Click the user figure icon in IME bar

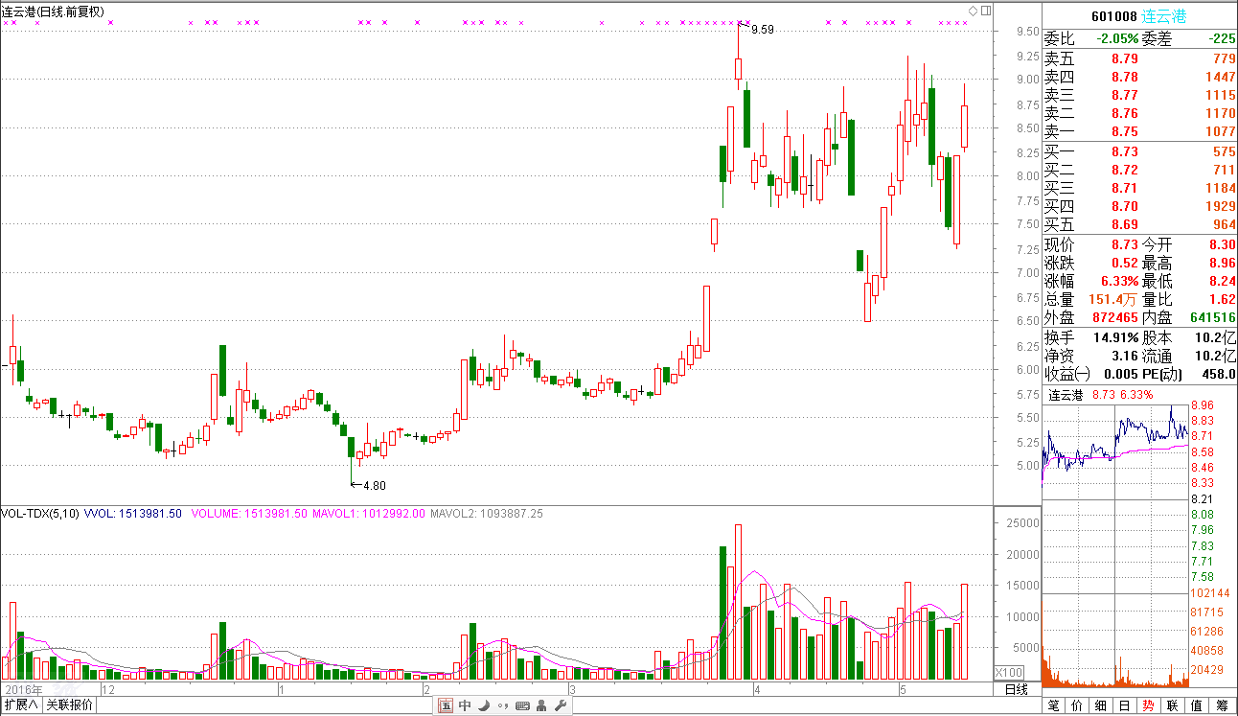click(541, 706)
